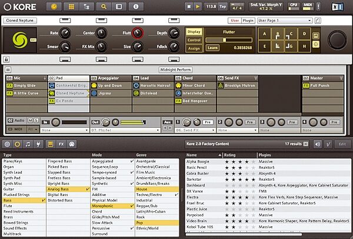The height and width of the screenshot is (239, 353).
Task: Click the Midnight Perform name button
Action: (x=175, y=70)
